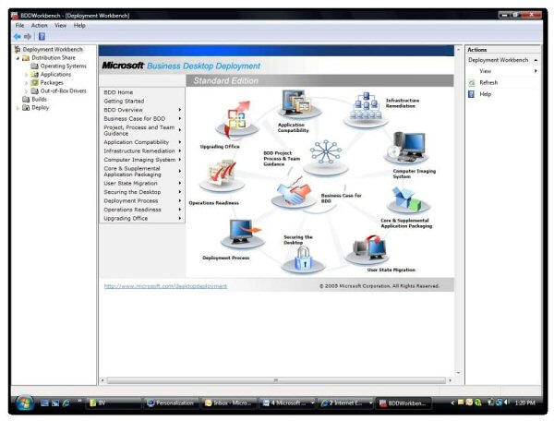Open the Upgrading Office diagram icon
The height and width of the screenshot is (421, 554).
click(237, 119)
